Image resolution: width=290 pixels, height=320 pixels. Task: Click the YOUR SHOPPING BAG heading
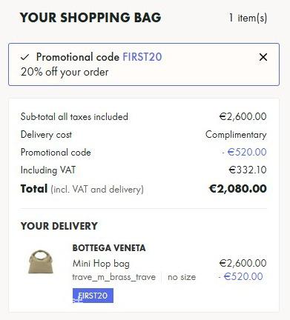coord(90,18)
